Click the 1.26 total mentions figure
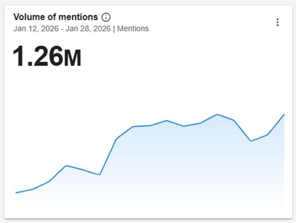 38,57
